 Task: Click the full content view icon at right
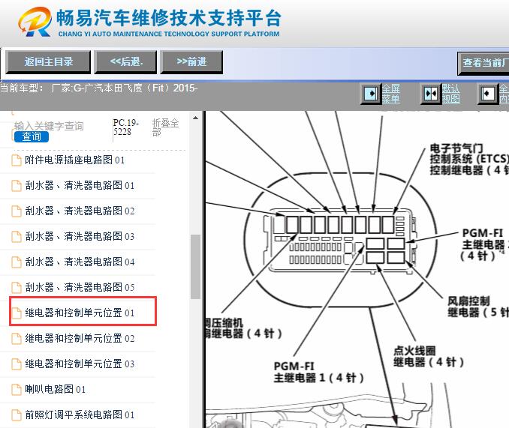click(x=487, y=94)
